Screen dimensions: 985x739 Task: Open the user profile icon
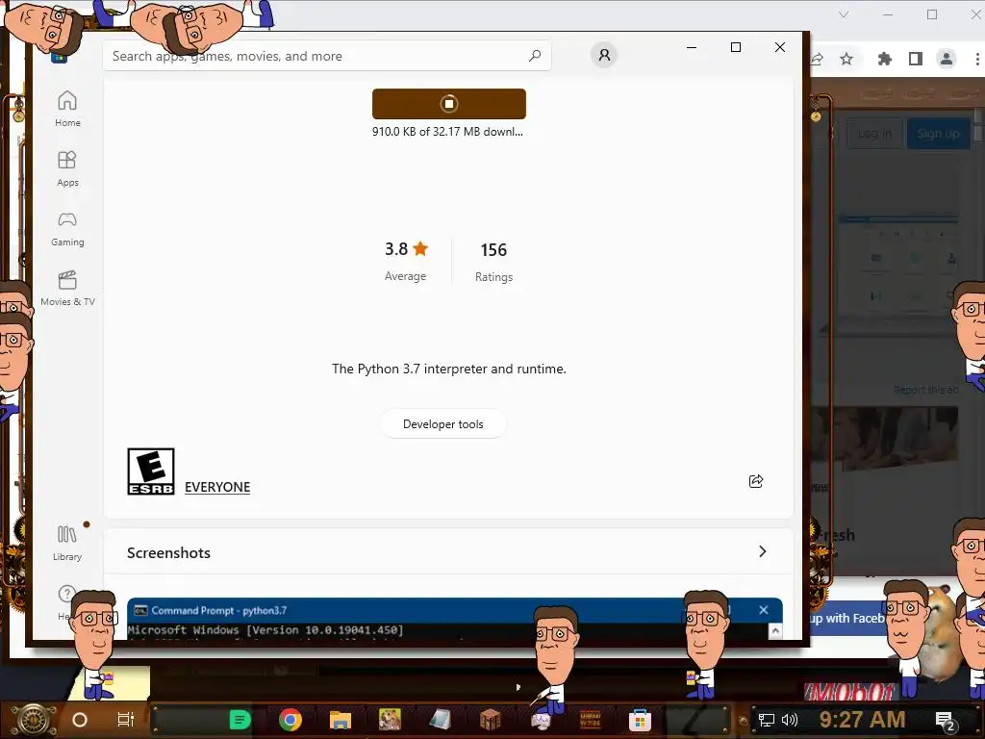(x=604, y=55)
